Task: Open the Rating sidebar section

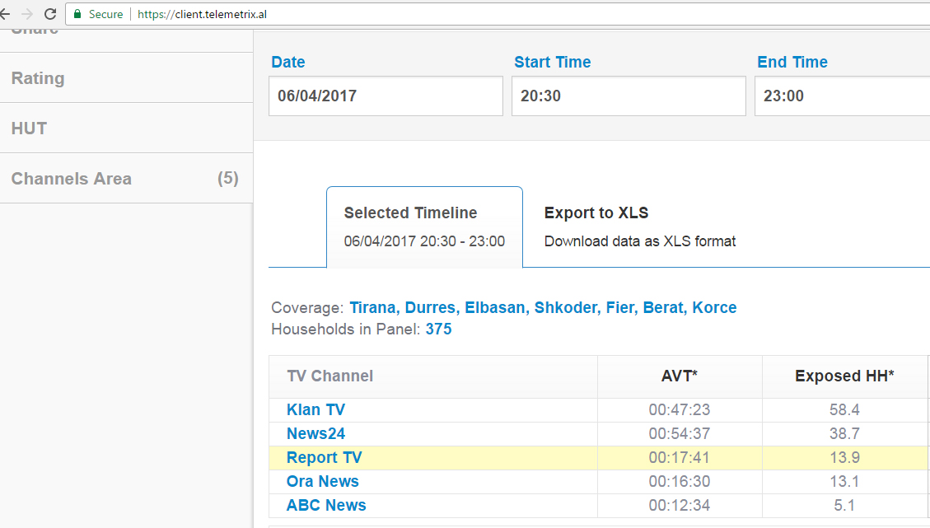Action: [x=38, y=78]
